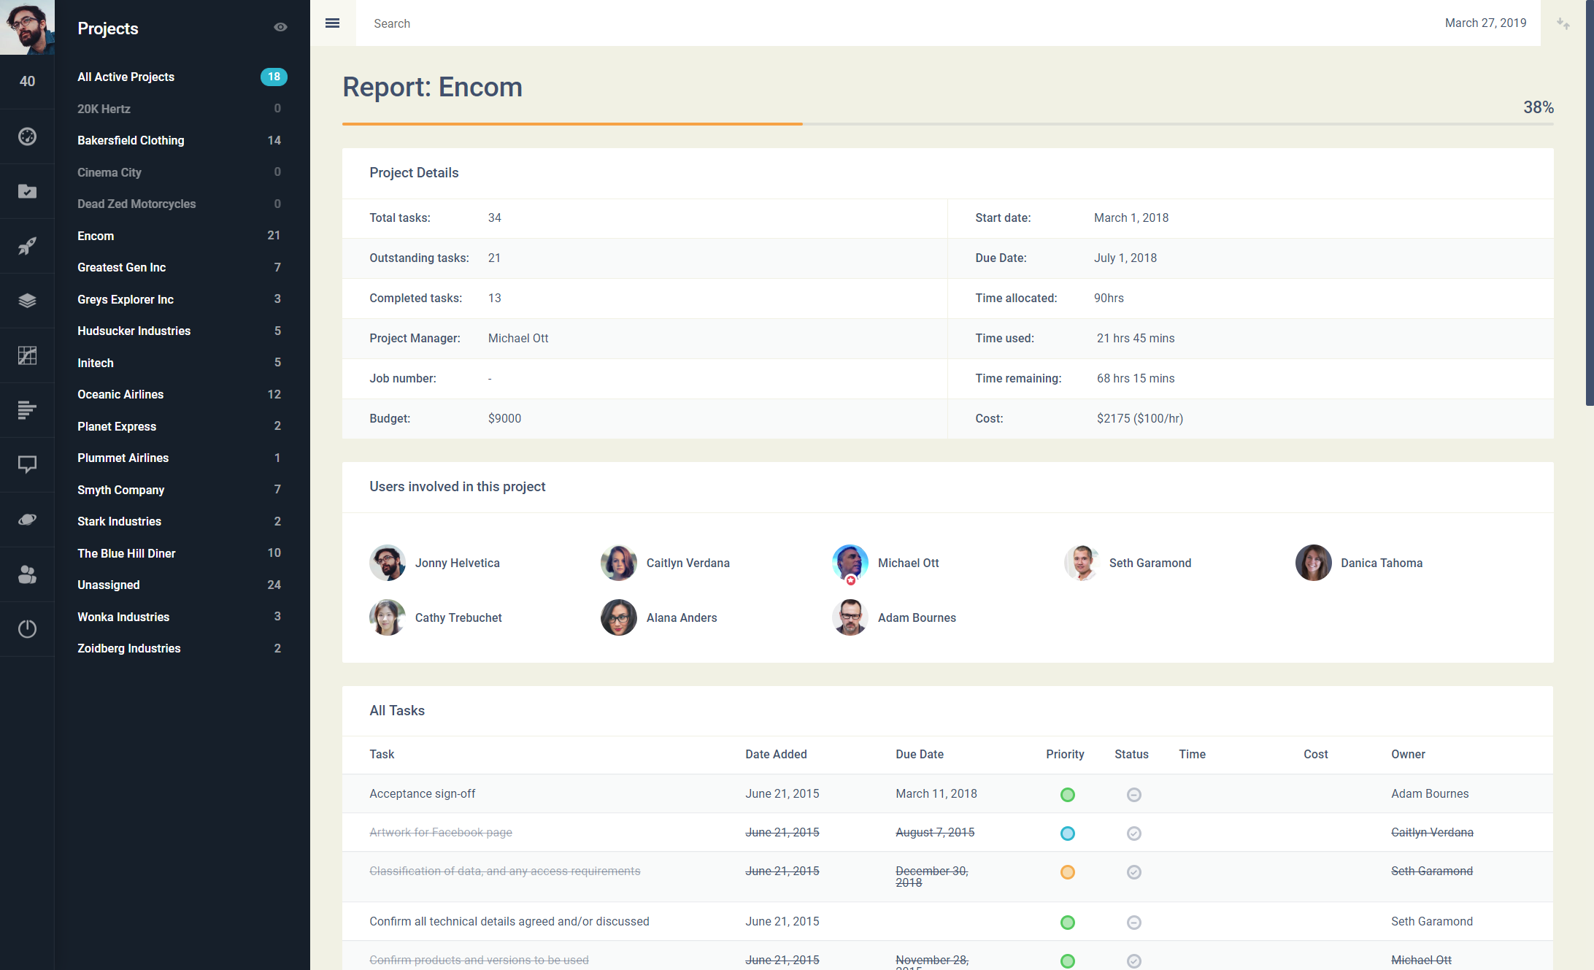Open the 40 notifications counter
Image resolution: width=1594 pixels, height=970 pixels.
(27, 81)
